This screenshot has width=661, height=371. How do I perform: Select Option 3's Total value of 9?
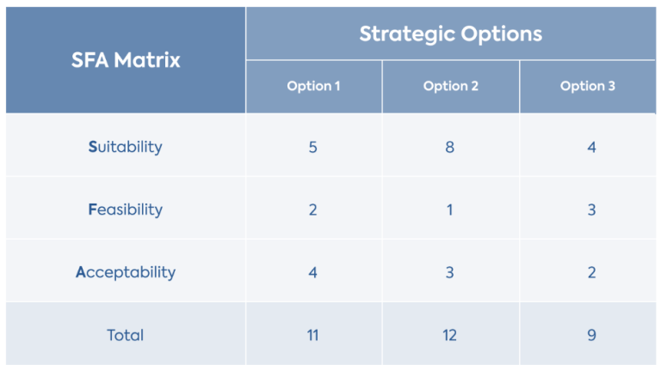click(591, 335)
